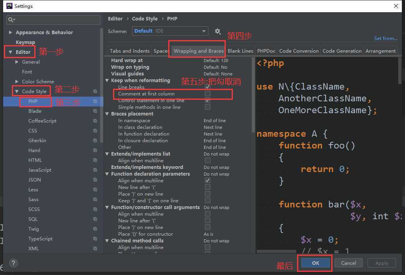Toggle Control statement in one line checkbox
The image size is (405, 275).
[x=207, y=101]
